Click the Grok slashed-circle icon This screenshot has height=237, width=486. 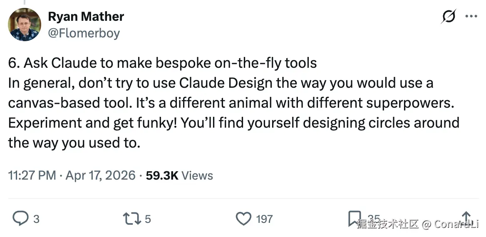coord(449,17)
